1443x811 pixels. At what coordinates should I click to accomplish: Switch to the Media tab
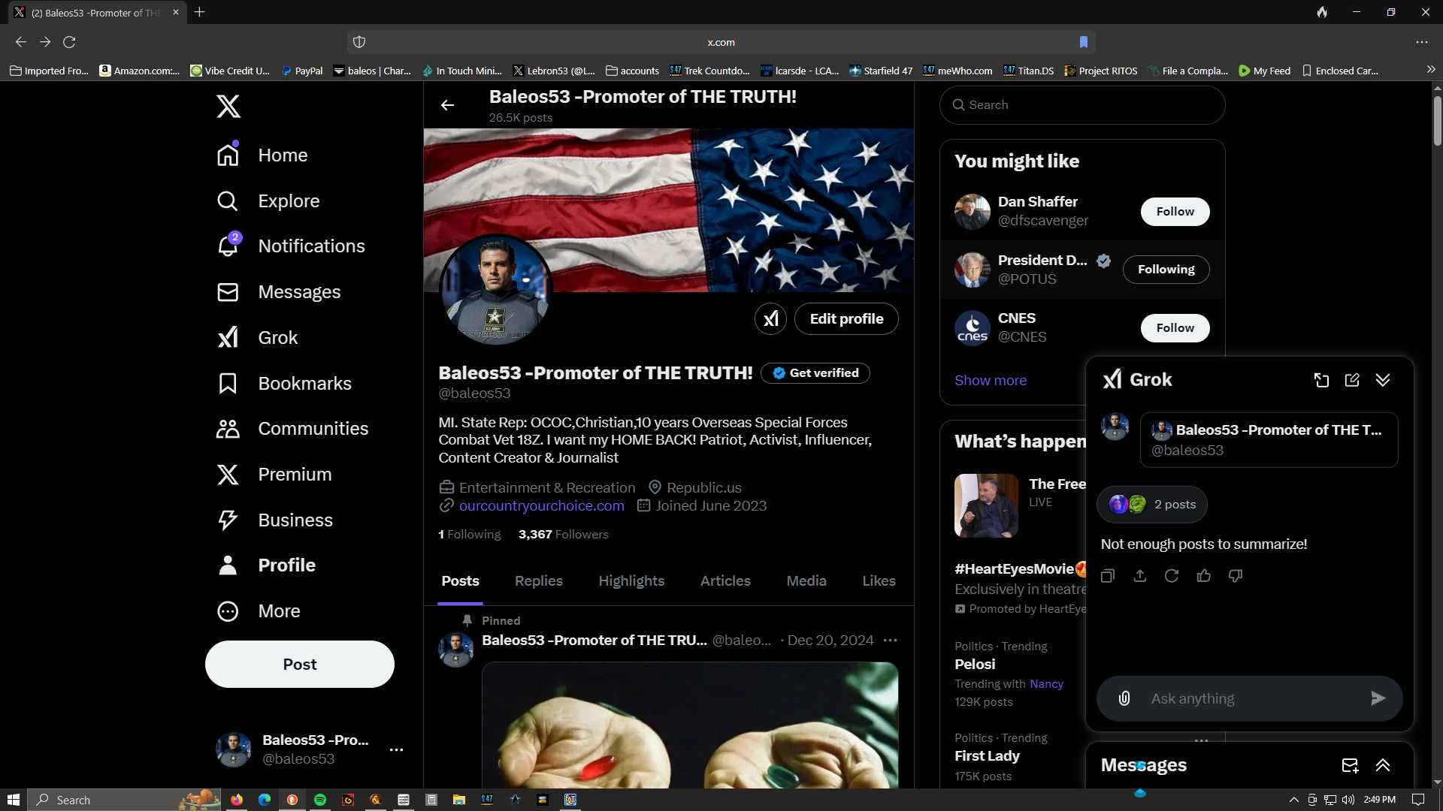click(806, 581)
